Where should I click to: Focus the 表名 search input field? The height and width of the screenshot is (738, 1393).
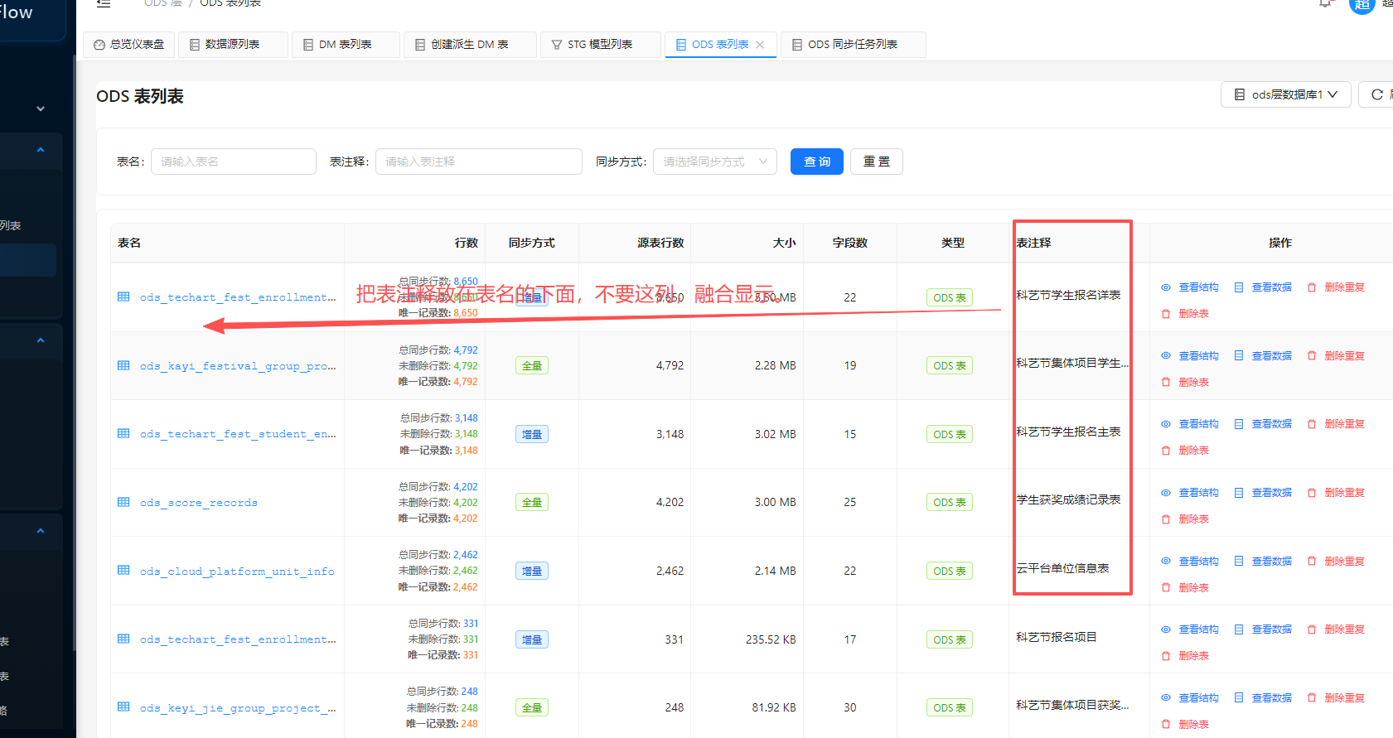click(x=233, y=162)
